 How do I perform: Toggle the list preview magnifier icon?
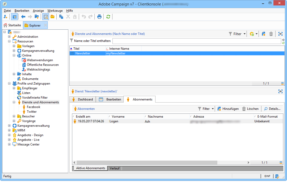[x=46, y=17]
